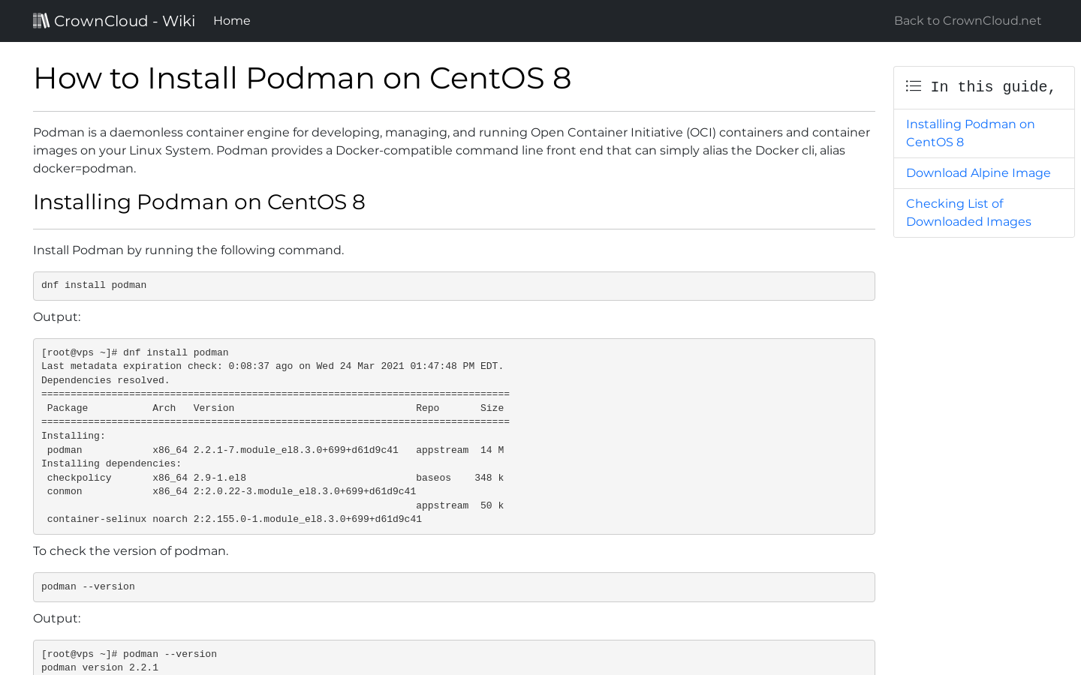Select 'Checking List of Downloaded Images' link
This screenshot has height=675, width=1081.
tap(968, 212)
